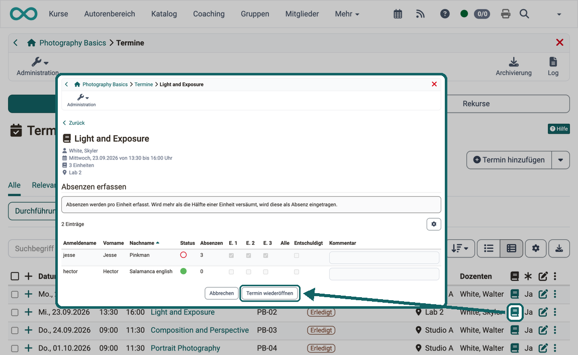
Task: Open Coaching in main navigation
Action: coord(209,14)
